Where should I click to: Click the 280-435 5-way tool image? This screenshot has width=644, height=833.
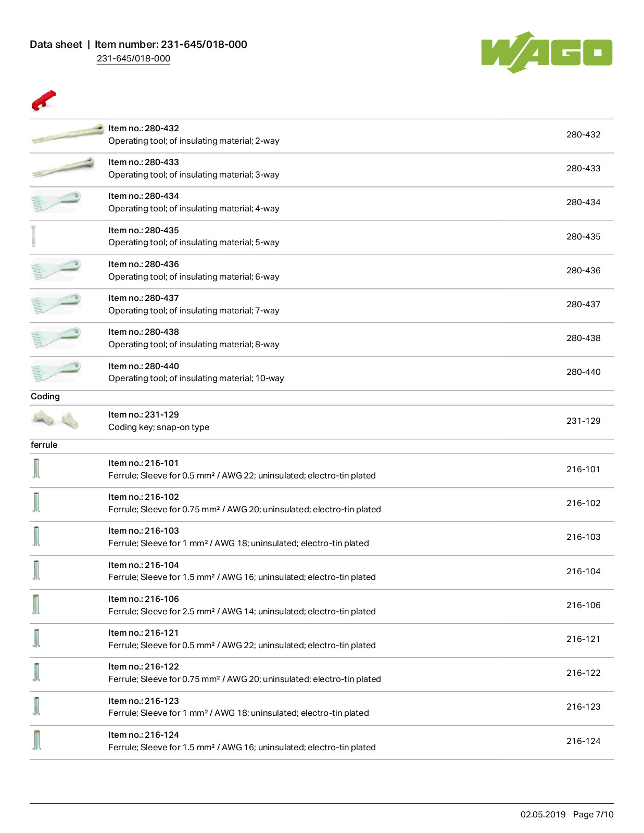click(33, 236)
